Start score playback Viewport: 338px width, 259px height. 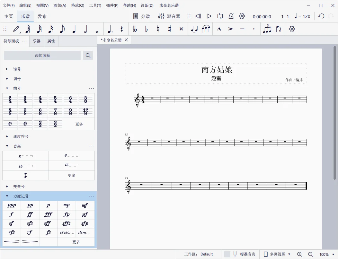(209, 16)
